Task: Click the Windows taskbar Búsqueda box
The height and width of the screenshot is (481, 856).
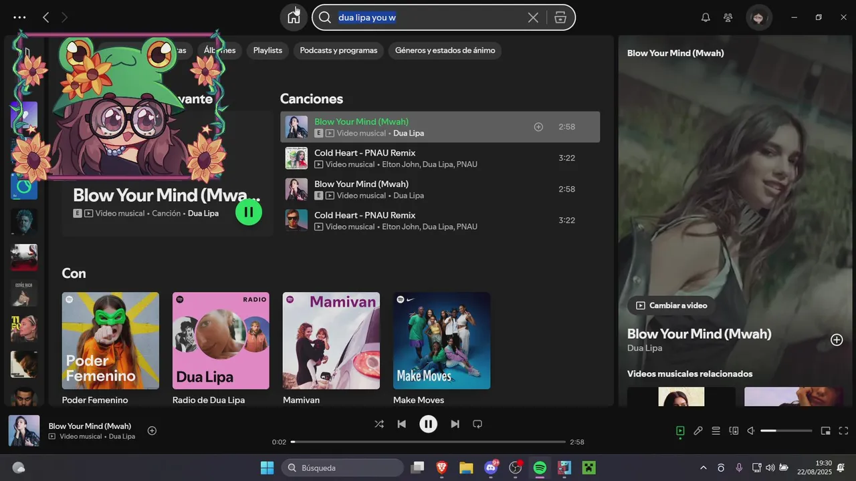Action: (x=342, y=468)
